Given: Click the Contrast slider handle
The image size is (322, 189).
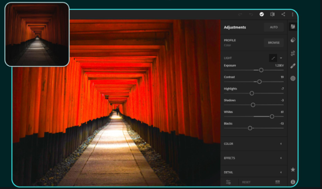Looking at the screenshot, I should click(259, 82).
